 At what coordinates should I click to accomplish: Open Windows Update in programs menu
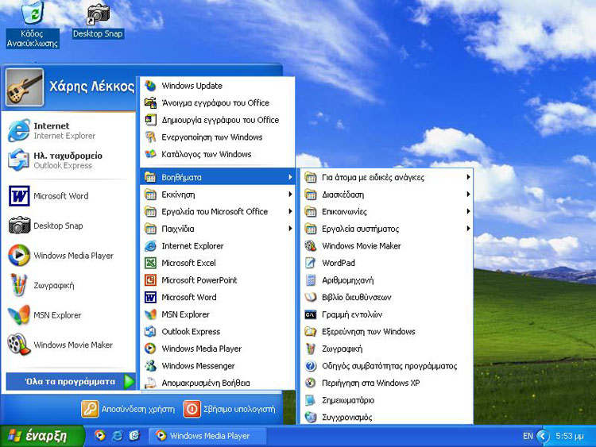tap(218, 86)
